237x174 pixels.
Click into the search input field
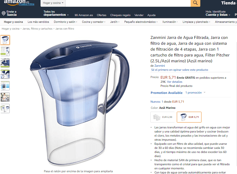point(128,3)
